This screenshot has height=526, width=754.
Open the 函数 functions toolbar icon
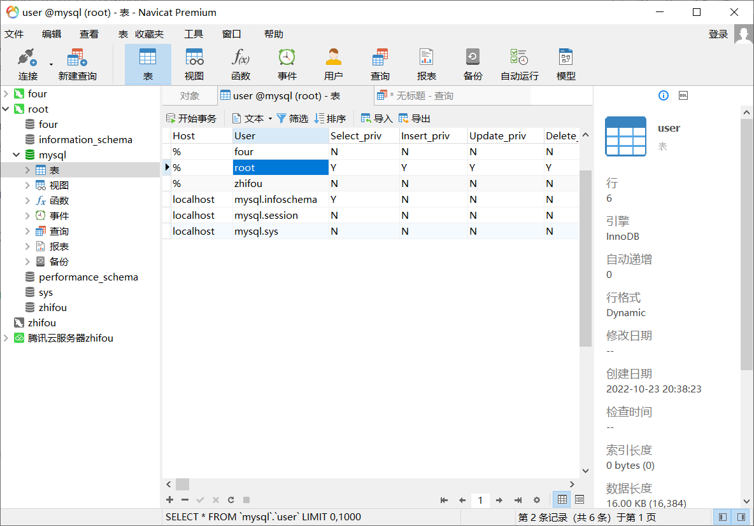click(x=241, y=64)
